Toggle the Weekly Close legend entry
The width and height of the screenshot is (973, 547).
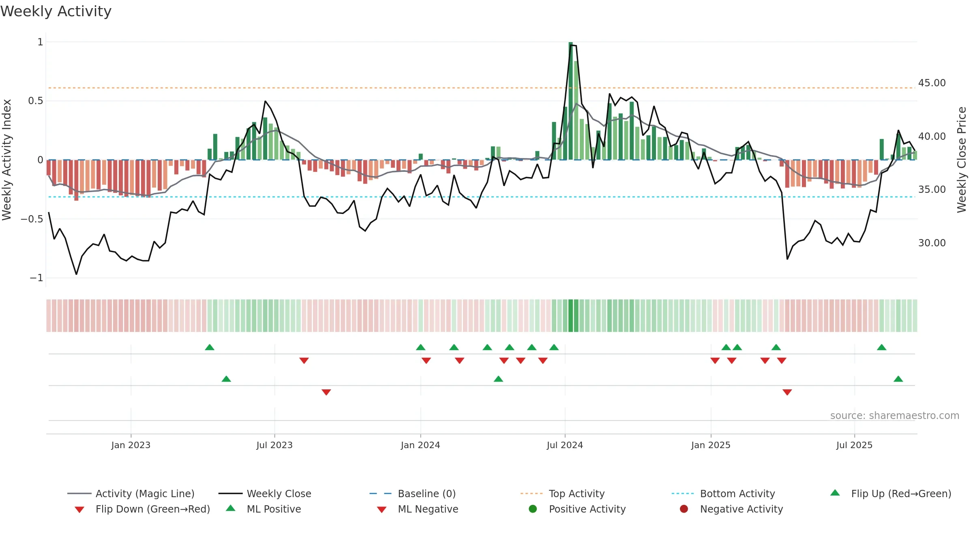(265, 494)
